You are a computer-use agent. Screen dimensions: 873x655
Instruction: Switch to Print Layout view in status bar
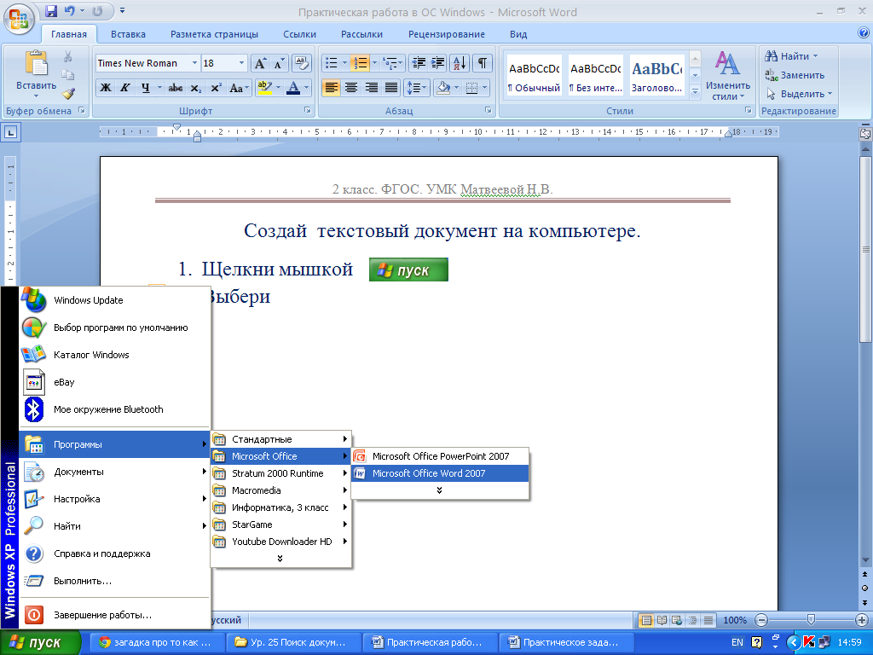point(646,620)
